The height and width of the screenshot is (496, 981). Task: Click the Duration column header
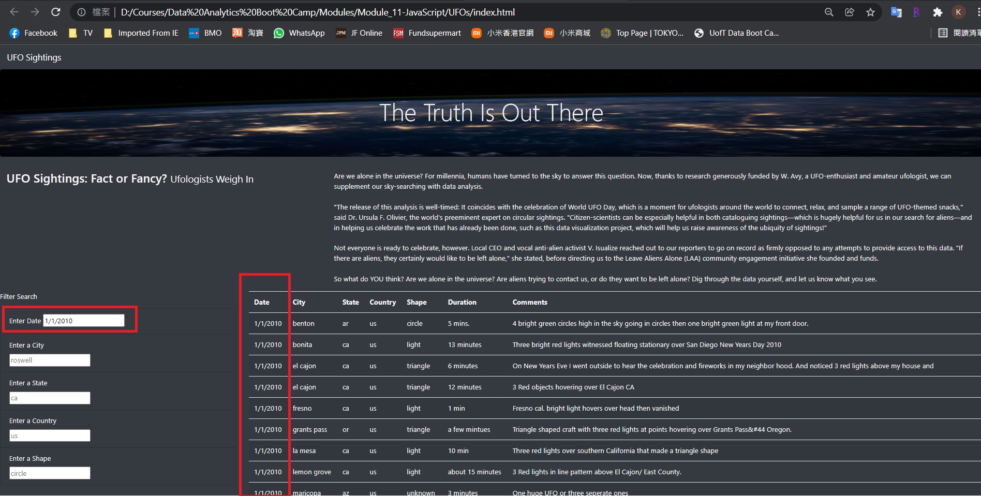click(x=462, y=302)
